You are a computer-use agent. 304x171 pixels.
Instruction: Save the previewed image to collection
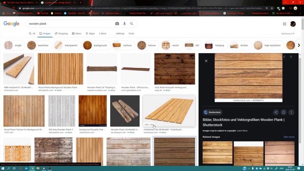click(284, 112)
